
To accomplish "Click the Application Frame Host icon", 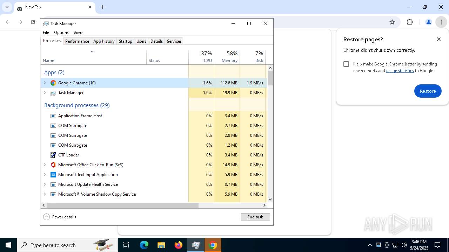I will 53,116.
